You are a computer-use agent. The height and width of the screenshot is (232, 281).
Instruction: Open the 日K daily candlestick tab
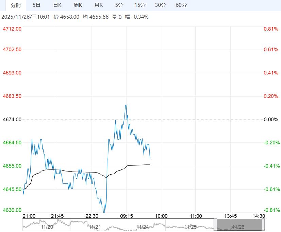(x=57, y=5)
